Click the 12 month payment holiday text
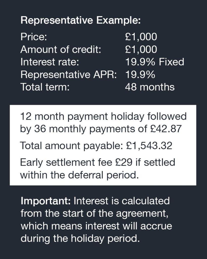 82,117
